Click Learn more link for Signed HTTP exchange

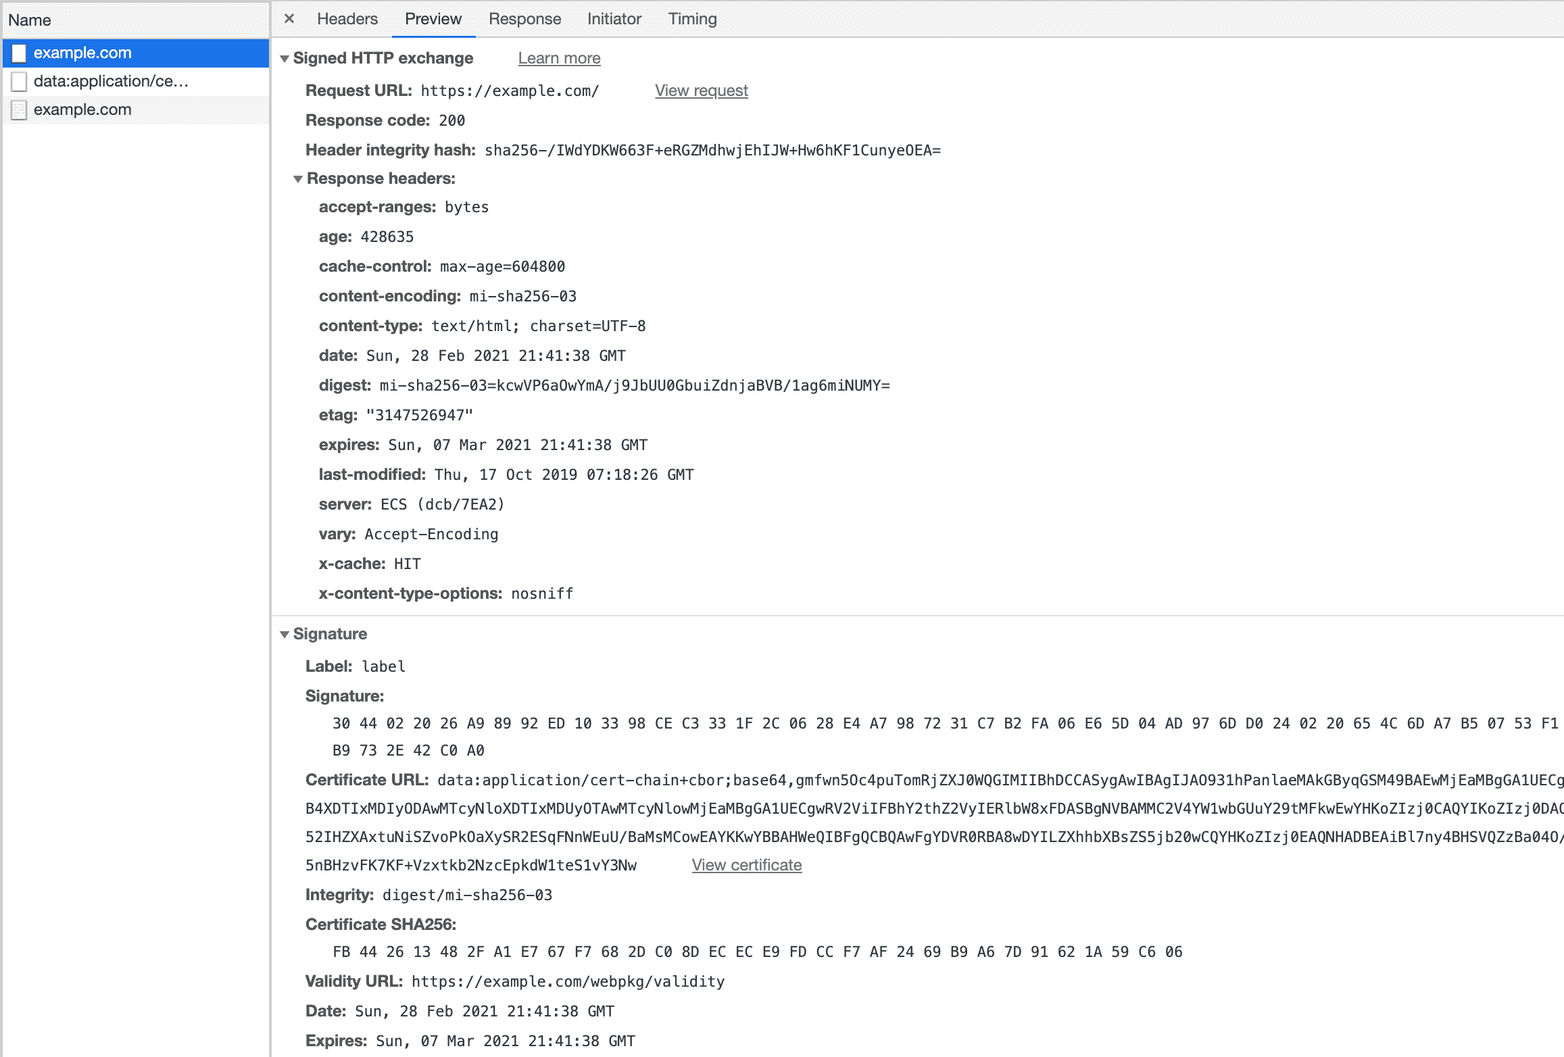point(558,58)
